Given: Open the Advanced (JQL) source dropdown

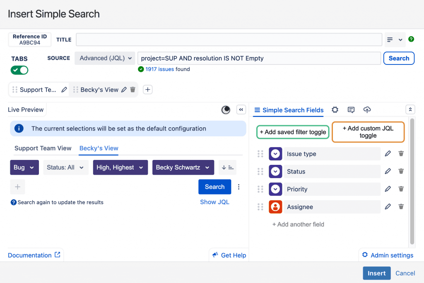Looking at the screenshot, I should 105,58.
